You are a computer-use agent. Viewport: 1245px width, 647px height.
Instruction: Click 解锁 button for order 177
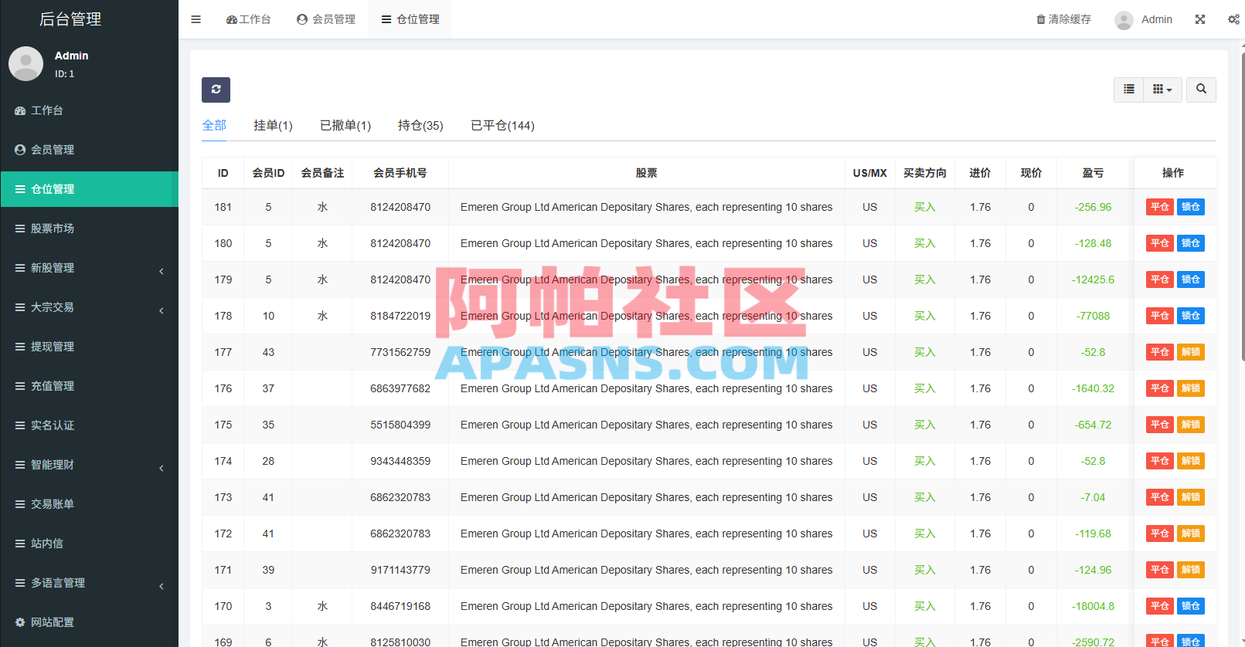[x=1191, y=352]
